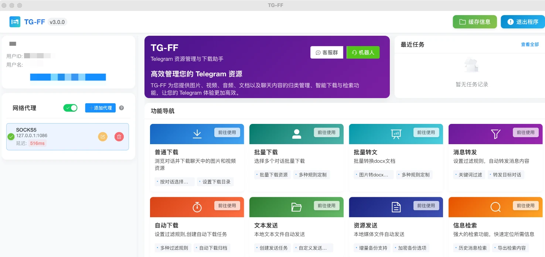This screenshot has width=545, height=257.
Task: Select the 127.0.0.1:1086 proxy address text
Action: click(32, 136)
